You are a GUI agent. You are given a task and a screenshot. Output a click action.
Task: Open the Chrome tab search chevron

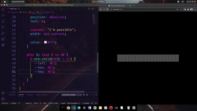195,6
